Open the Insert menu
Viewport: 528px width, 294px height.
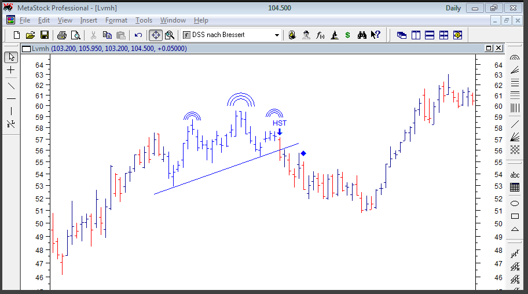(x=89, y=20)
